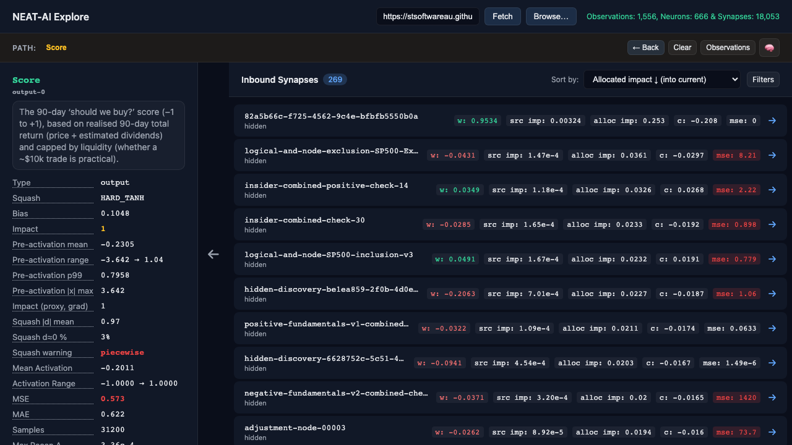Click the 269 inbound synapses count badge
Image resolution: width=792 pixels, height=445 pixels.
[x=335, y=80]
